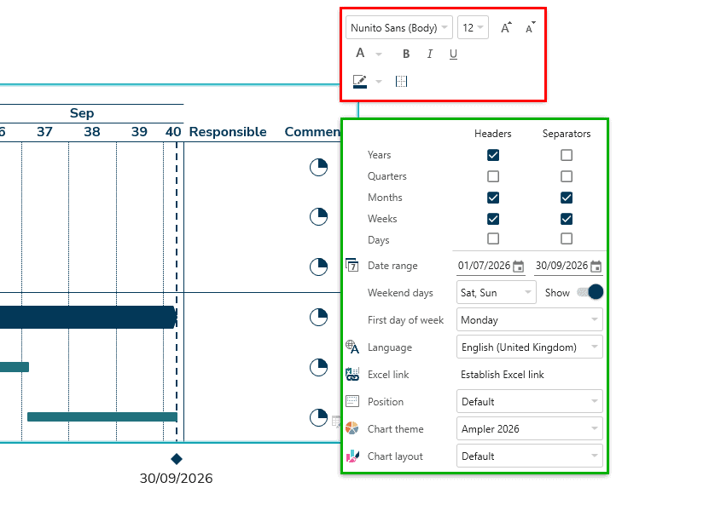Check Days separators checkbox

point(567,238)
